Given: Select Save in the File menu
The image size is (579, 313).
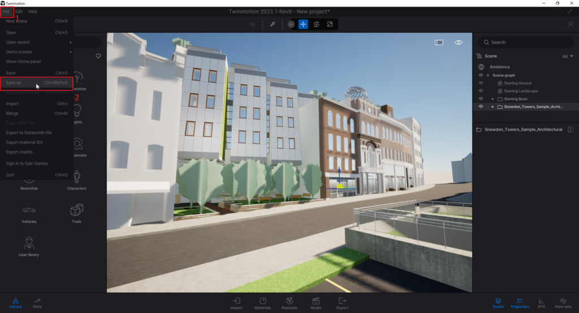Looking at the screenshot, I should tap(37, 73).
